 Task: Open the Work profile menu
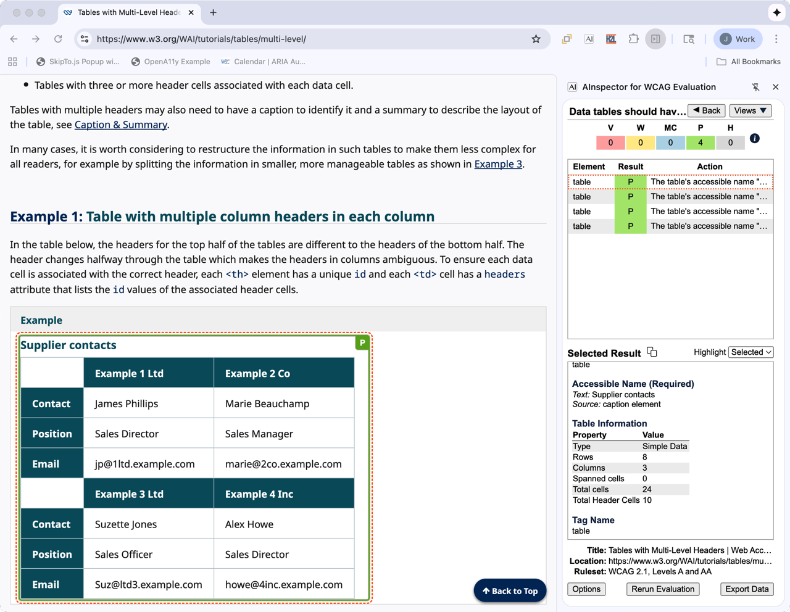tap(738, 39)
